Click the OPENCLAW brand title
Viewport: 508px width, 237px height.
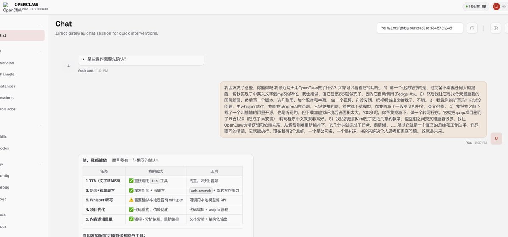(26, 4)
